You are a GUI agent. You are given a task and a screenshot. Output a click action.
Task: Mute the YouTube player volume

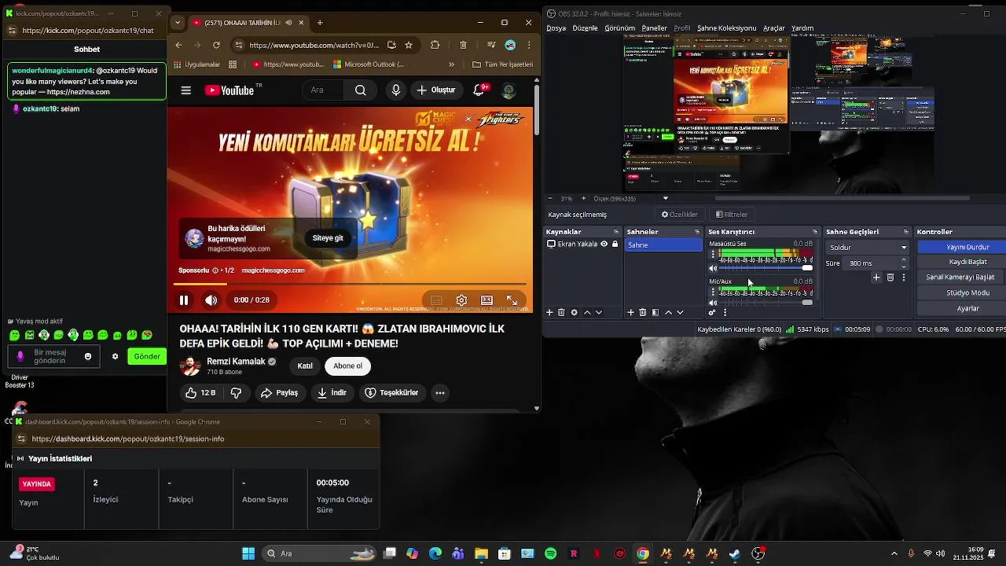[211, 300]
